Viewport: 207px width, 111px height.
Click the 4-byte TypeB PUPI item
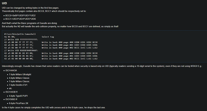[18, 96]
